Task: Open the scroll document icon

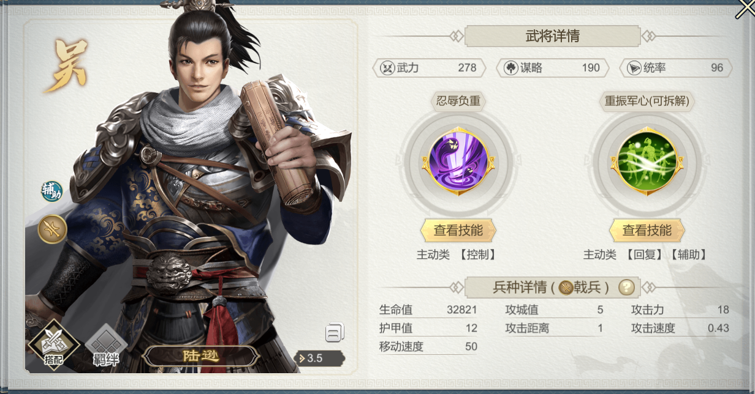Action: pos(334,332)
